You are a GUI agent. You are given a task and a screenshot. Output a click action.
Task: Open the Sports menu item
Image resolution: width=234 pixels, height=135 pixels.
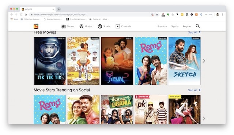[x=104, y=26]
